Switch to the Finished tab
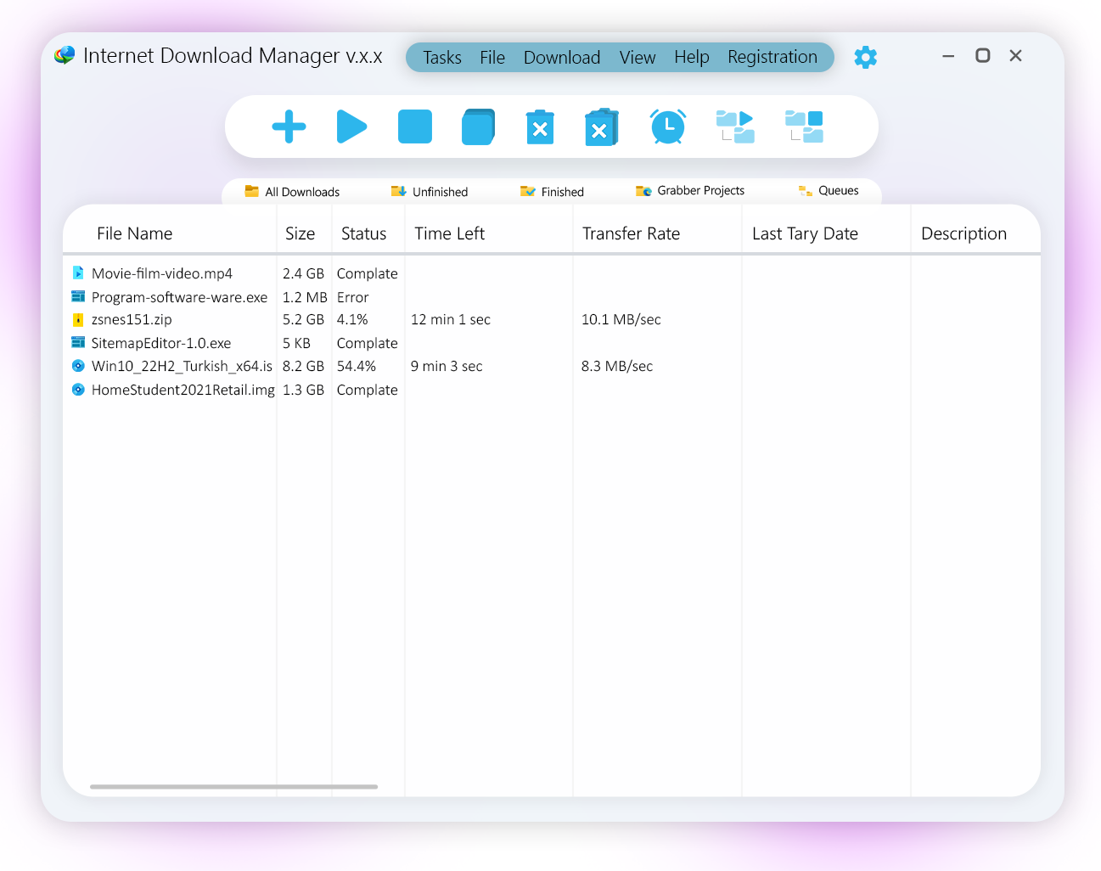Image resolution: width=1101 pixels, height=871 pixels. pyautogui.click(x=552, y=192)
